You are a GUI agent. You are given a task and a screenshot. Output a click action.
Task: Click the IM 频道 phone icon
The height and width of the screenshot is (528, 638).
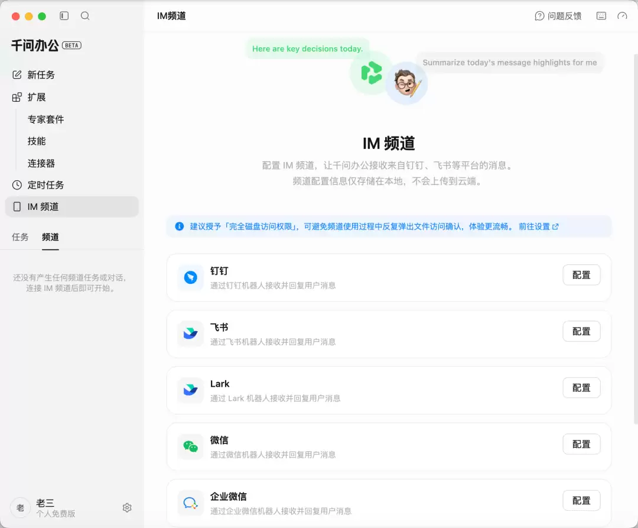[17, 207]
